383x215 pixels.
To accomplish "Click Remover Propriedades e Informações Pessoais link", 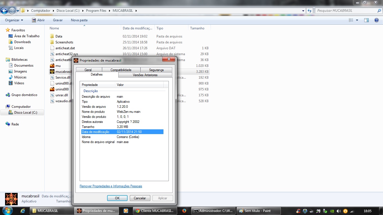I will [111, 186].
